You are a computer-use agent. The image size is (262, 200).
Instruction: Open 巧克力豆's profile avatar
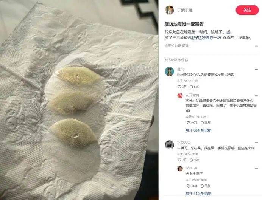click(169, 144)
